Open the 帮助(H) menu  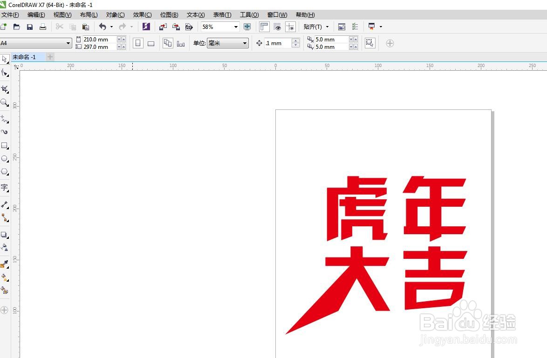(305, 14)
